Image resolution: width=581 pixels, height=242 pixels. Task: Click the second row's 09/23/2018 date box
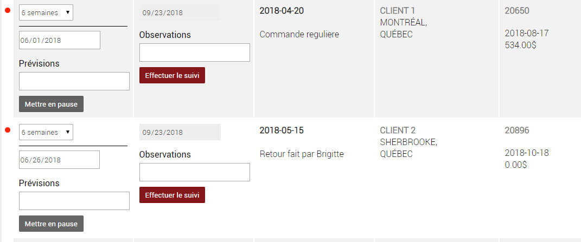tap(180, 132)
